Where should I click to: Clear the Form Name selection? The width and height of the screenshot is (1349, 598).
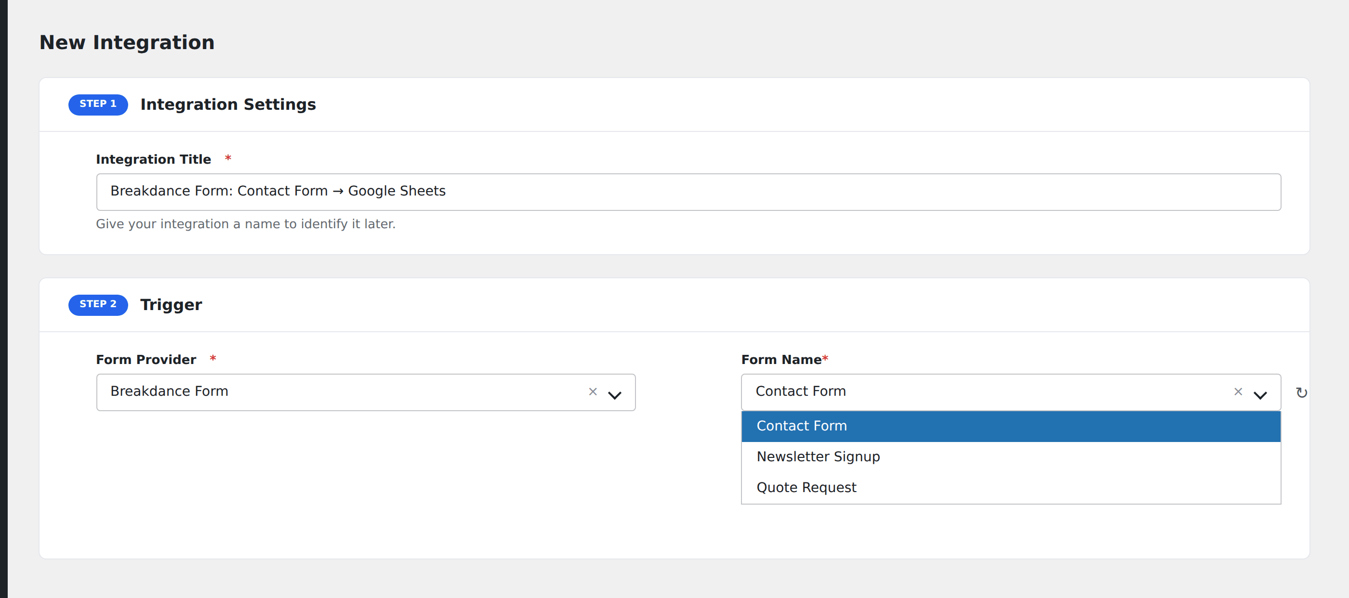(x=1238, y=391)
